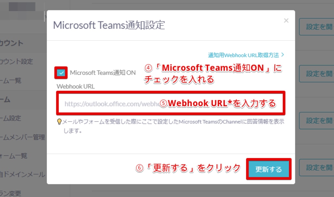
Task: Click the 更新する button
Action: [269, 169]
